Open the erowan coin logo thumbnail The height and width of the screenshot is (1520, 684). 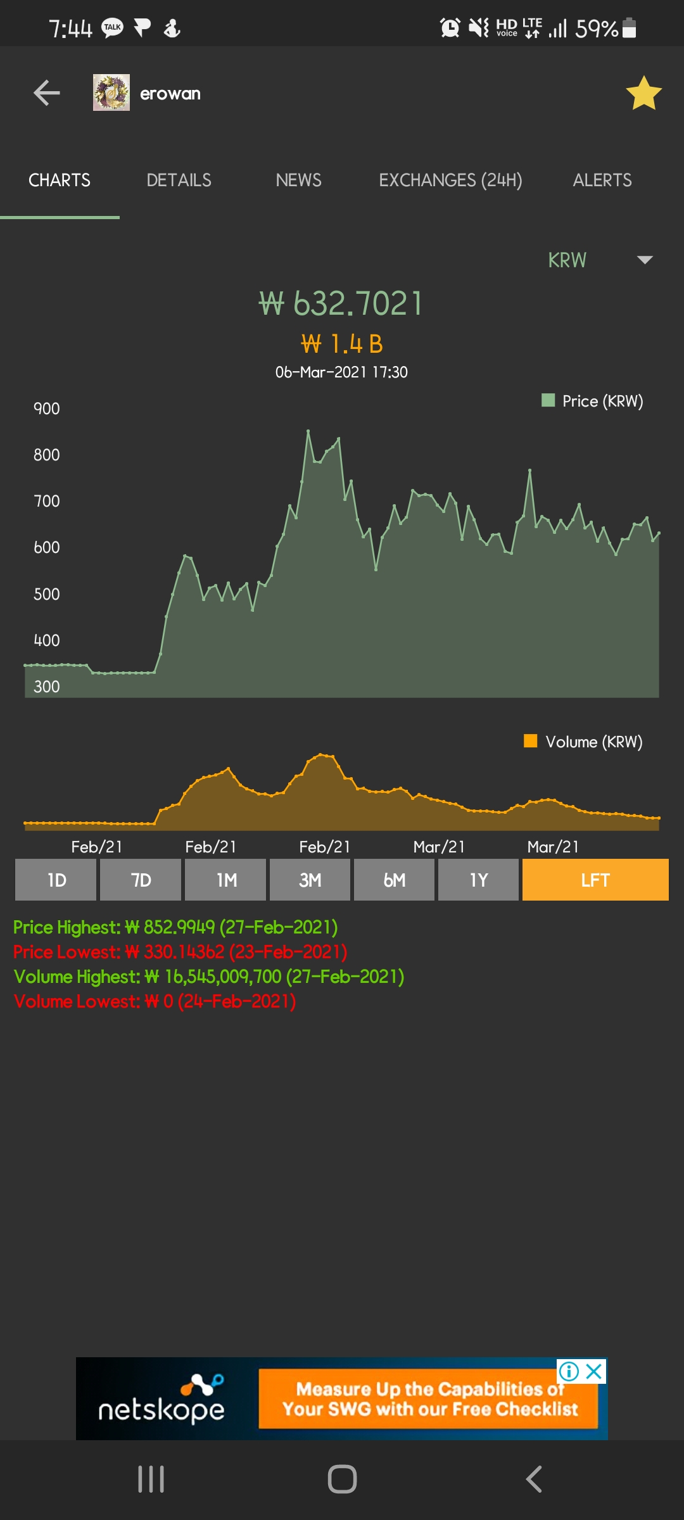[x=111, y=92]
